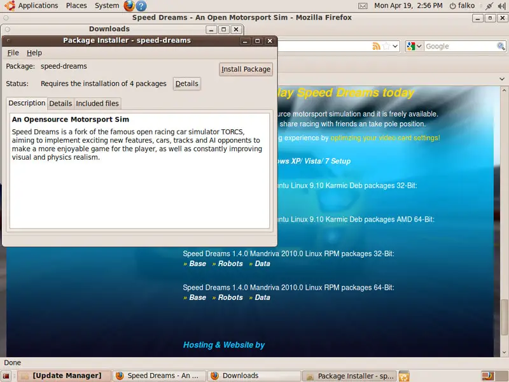Screen dimensions: 509x382
Task: Switch to Update Manager in the taskbar
Action: click(64, 376)
